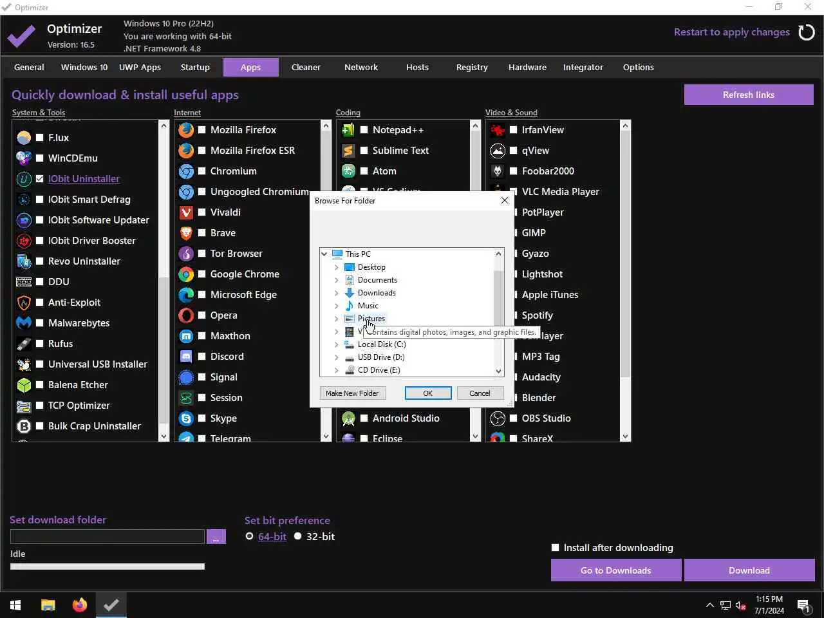Check the Anti-Exploit checkbox
This screenshot has height=618, width=824.
click(40, 303)
